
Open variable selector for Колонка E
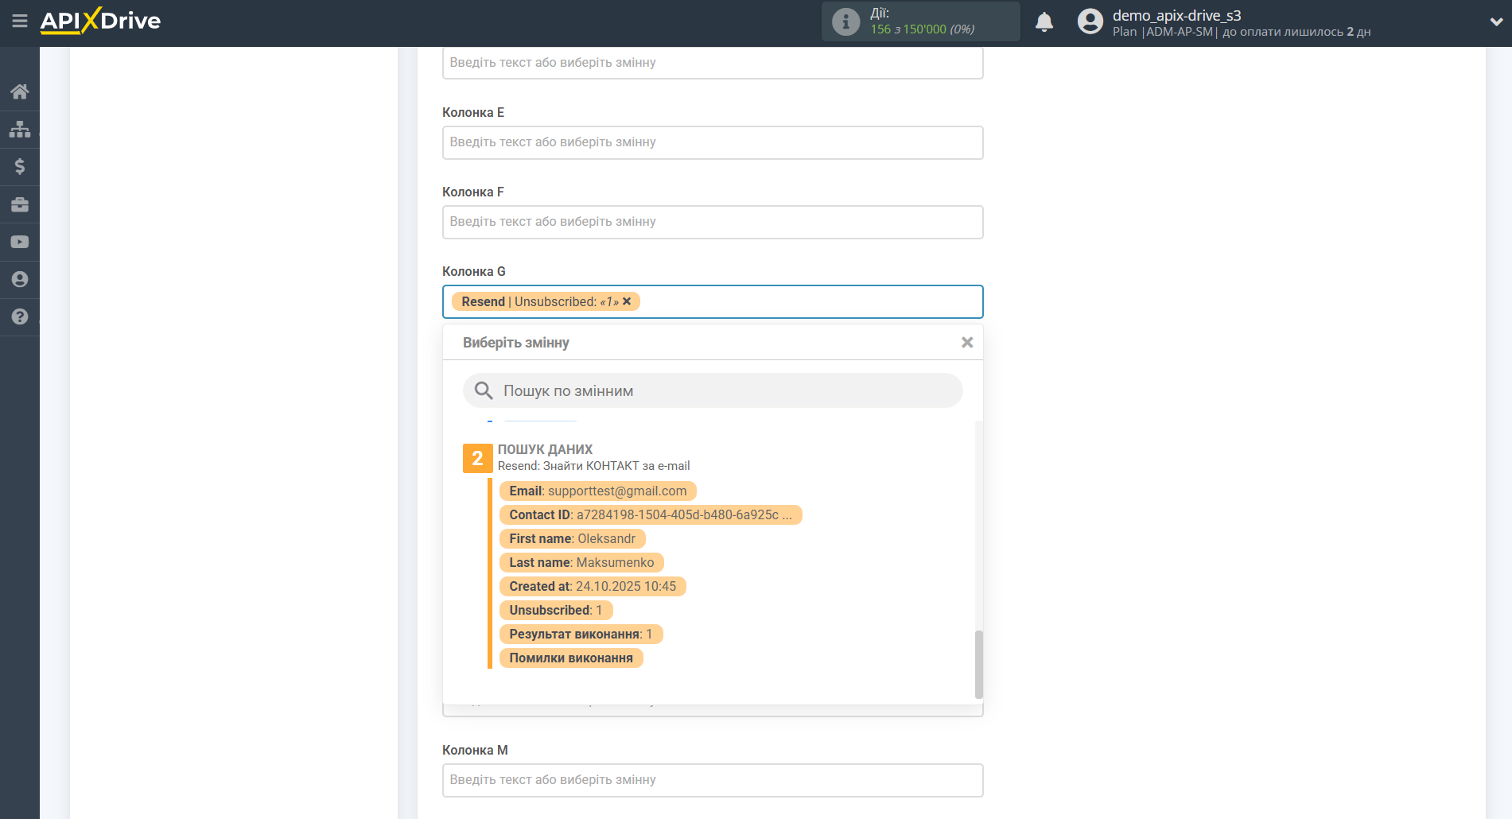pyautogui.click(x=712, y=142)
